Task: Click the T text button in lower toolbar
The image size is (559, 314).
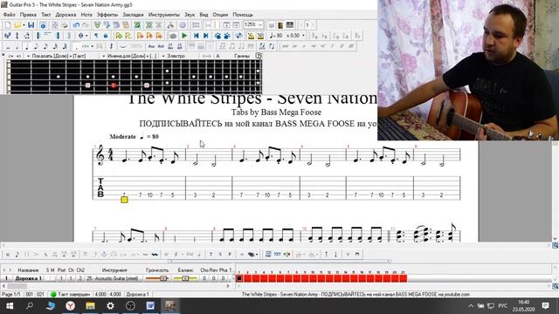Action: tap(210, 254)
